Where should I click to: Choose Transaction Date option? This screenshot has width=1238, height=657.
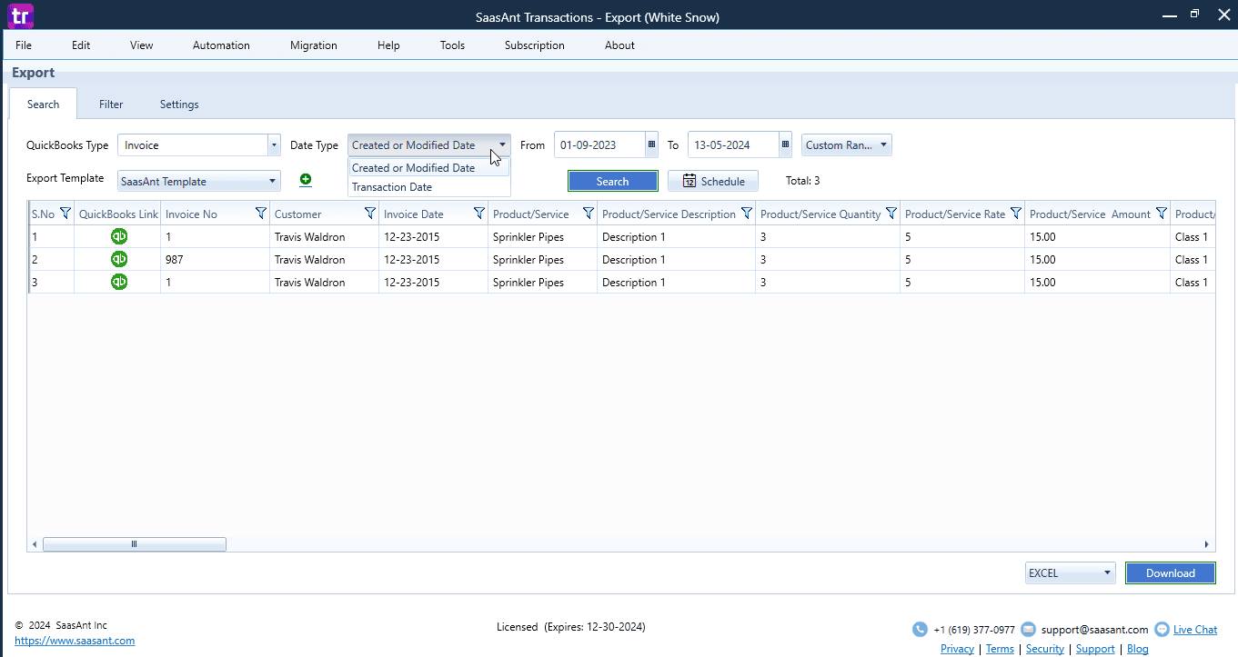point(429,186)
